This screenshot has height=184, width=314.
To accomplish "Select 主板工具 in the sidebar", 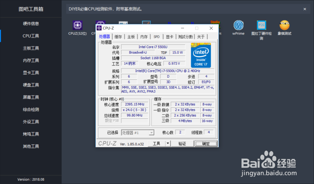I will click(31, 48).
